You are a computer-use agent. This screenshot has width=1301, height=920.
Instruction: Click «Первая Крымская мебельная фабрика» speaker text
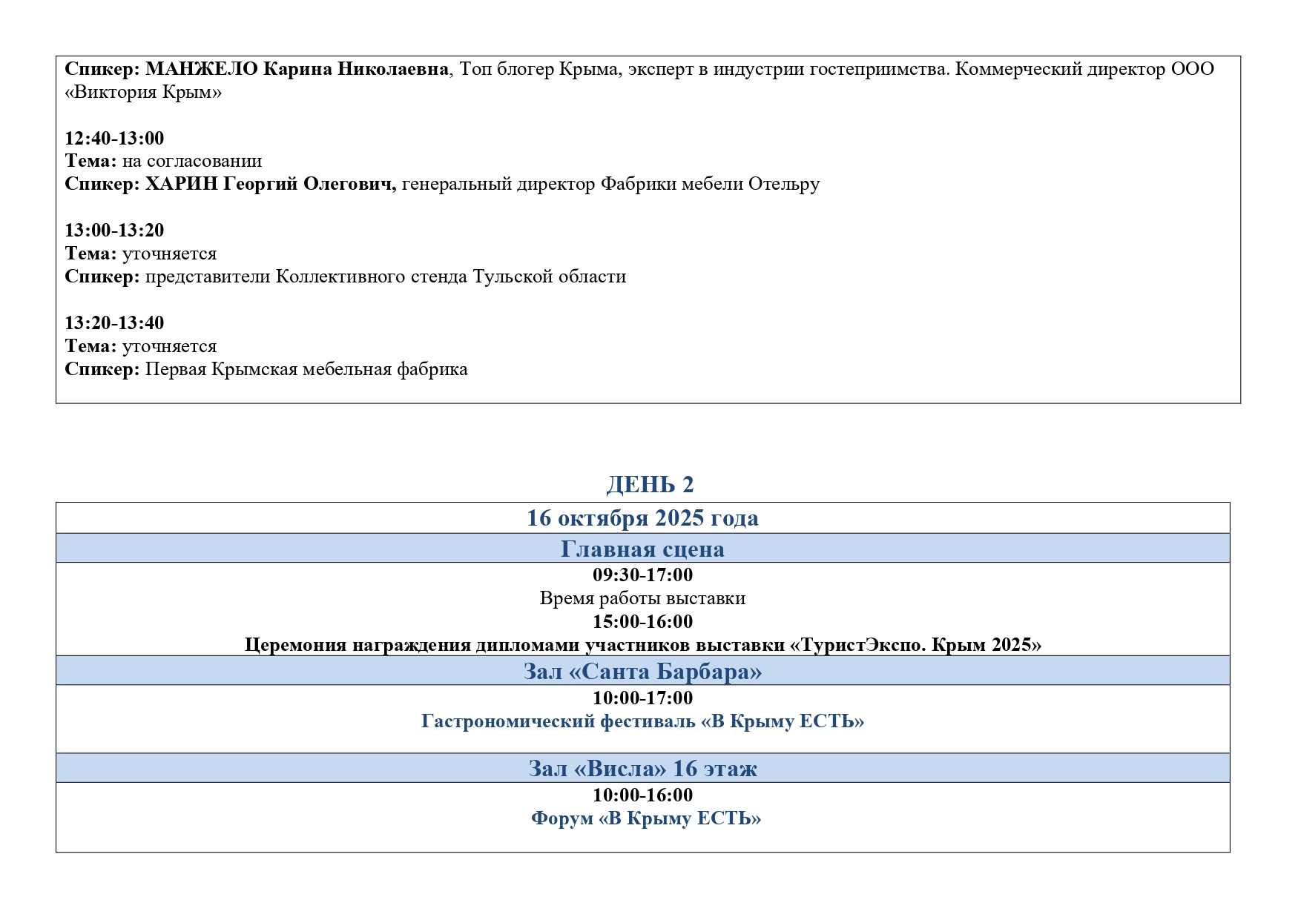(x=306, y=369)
